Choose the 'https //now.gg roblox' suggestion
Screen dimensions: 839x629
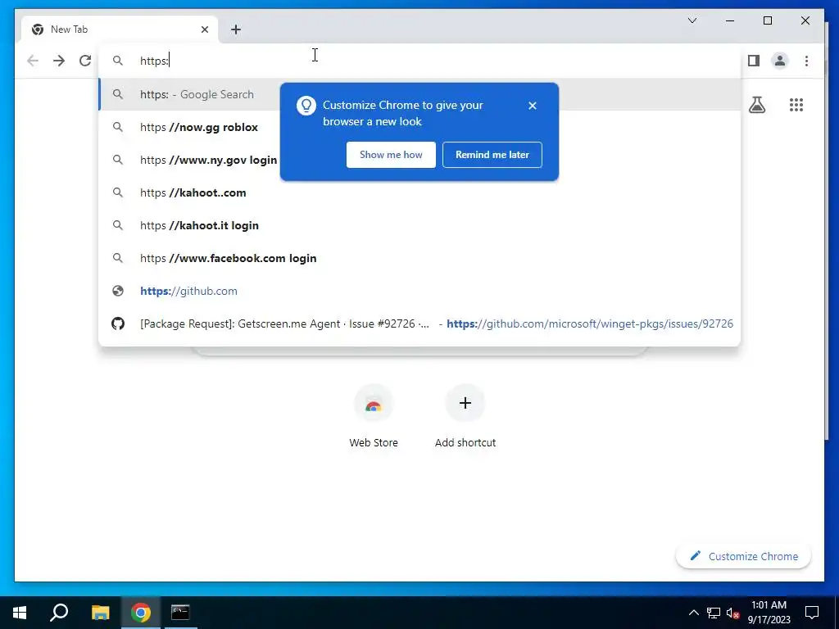tap(419, 127)
